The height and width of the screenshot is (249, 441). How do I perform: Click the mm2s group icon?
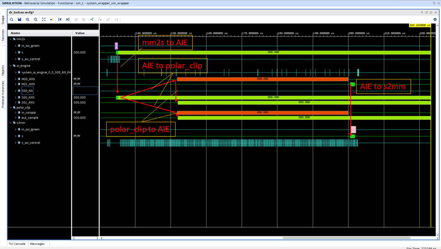coord(14,39)
